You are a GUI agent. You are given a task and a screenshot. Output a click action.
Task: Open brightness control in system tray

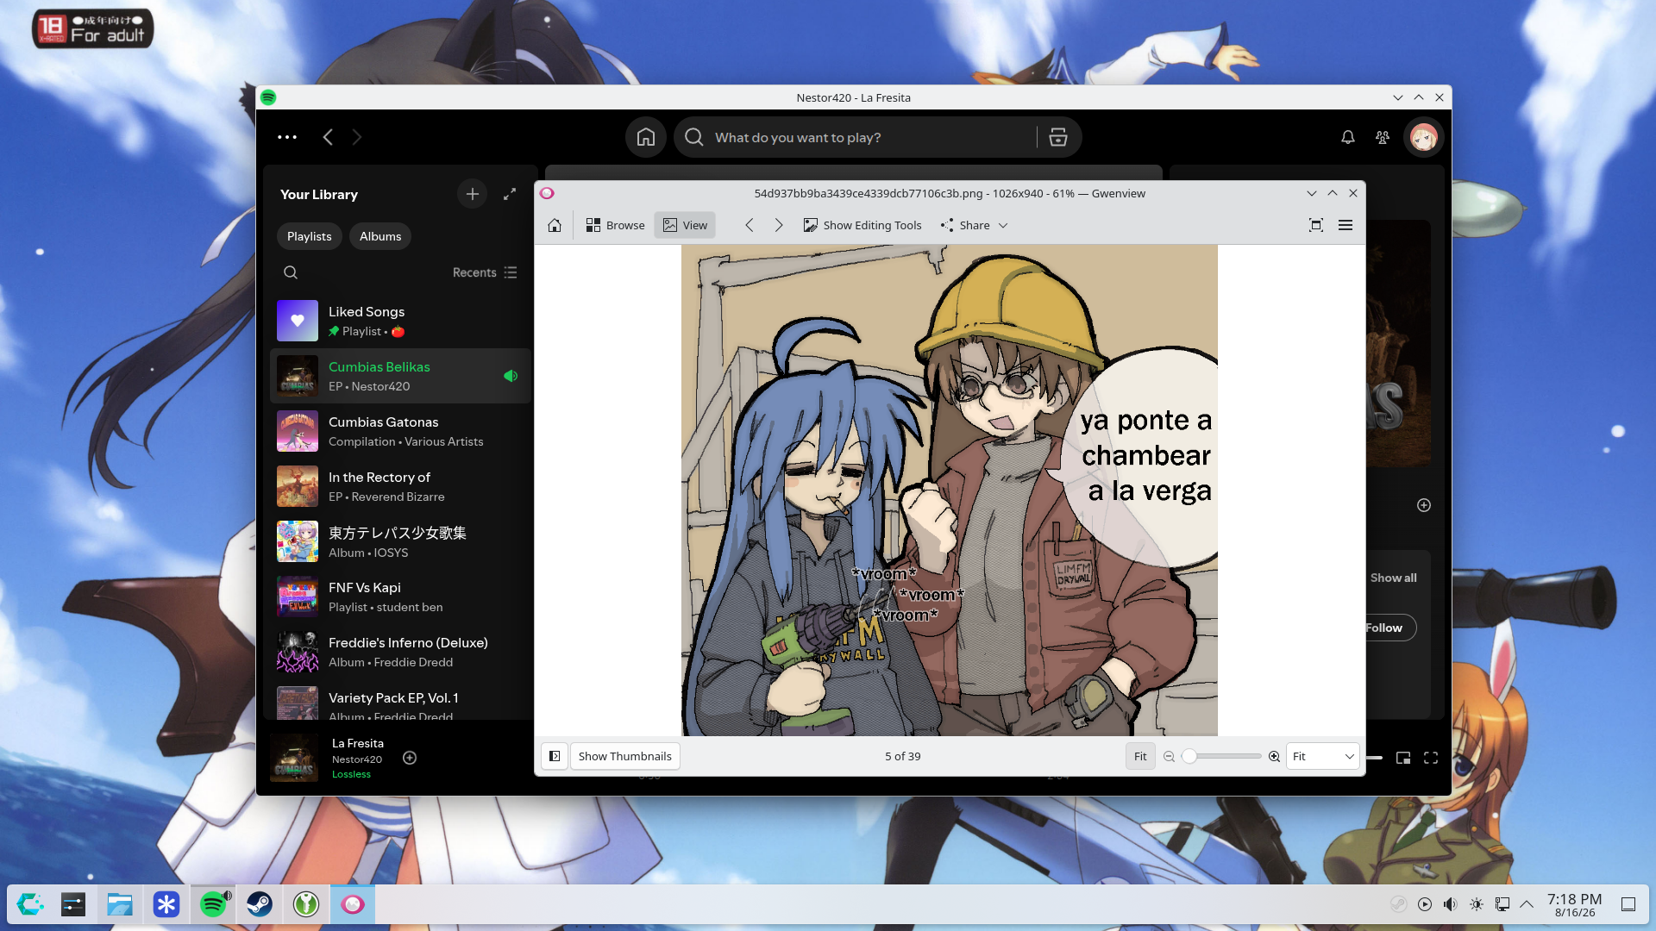[x=1477, y=904]
